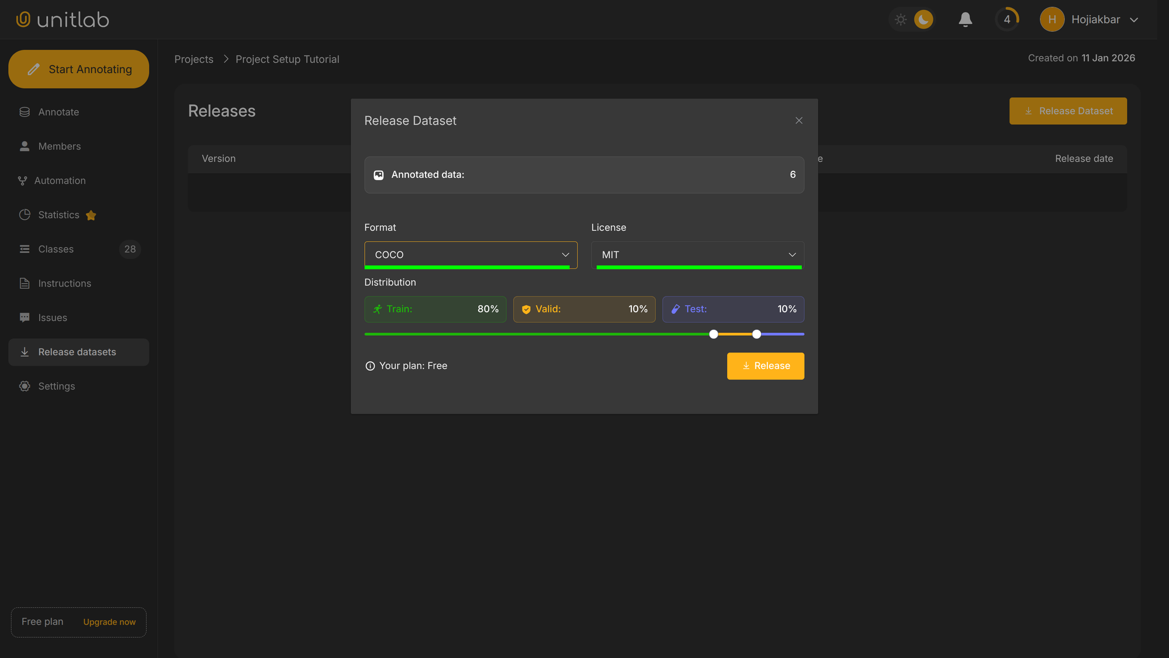Click the Annotated data image icon

(379, 175)
